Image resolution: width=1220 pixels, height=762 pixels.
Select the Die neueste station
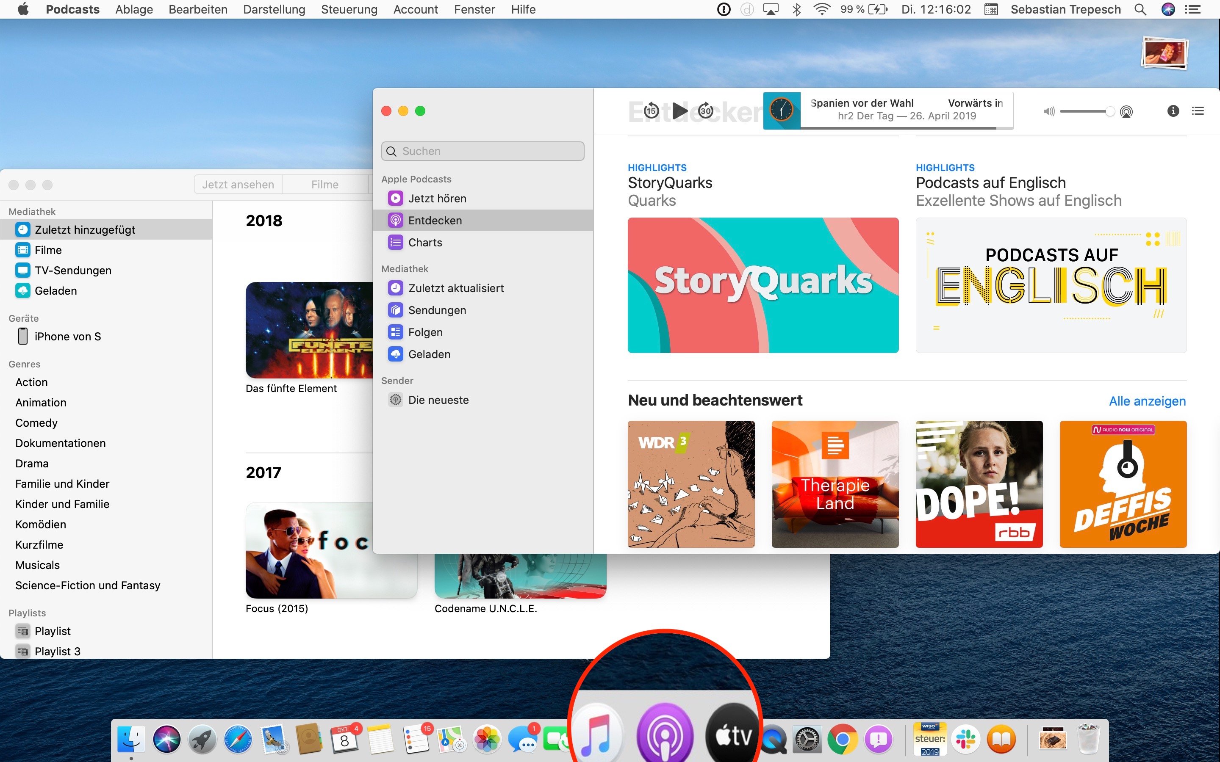click(482, 400)
